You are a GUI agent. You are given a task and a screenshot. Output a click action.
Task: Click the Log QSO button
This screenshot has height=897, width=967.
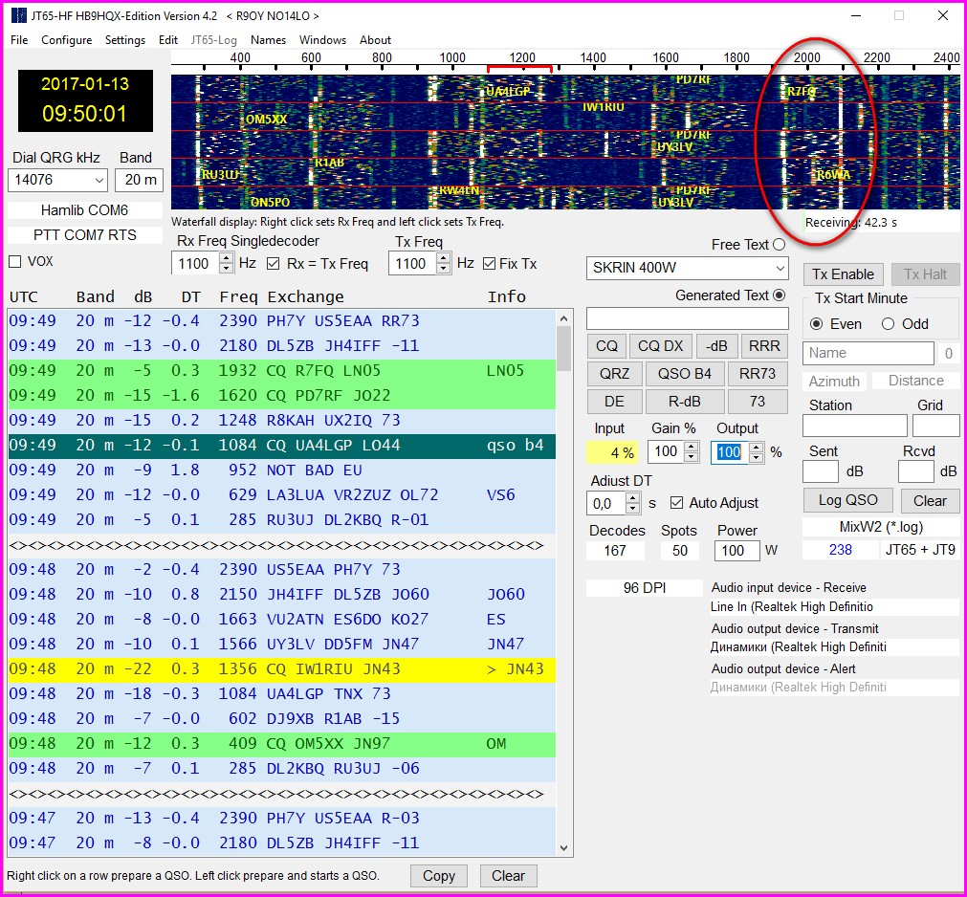(x=846, y=500)
